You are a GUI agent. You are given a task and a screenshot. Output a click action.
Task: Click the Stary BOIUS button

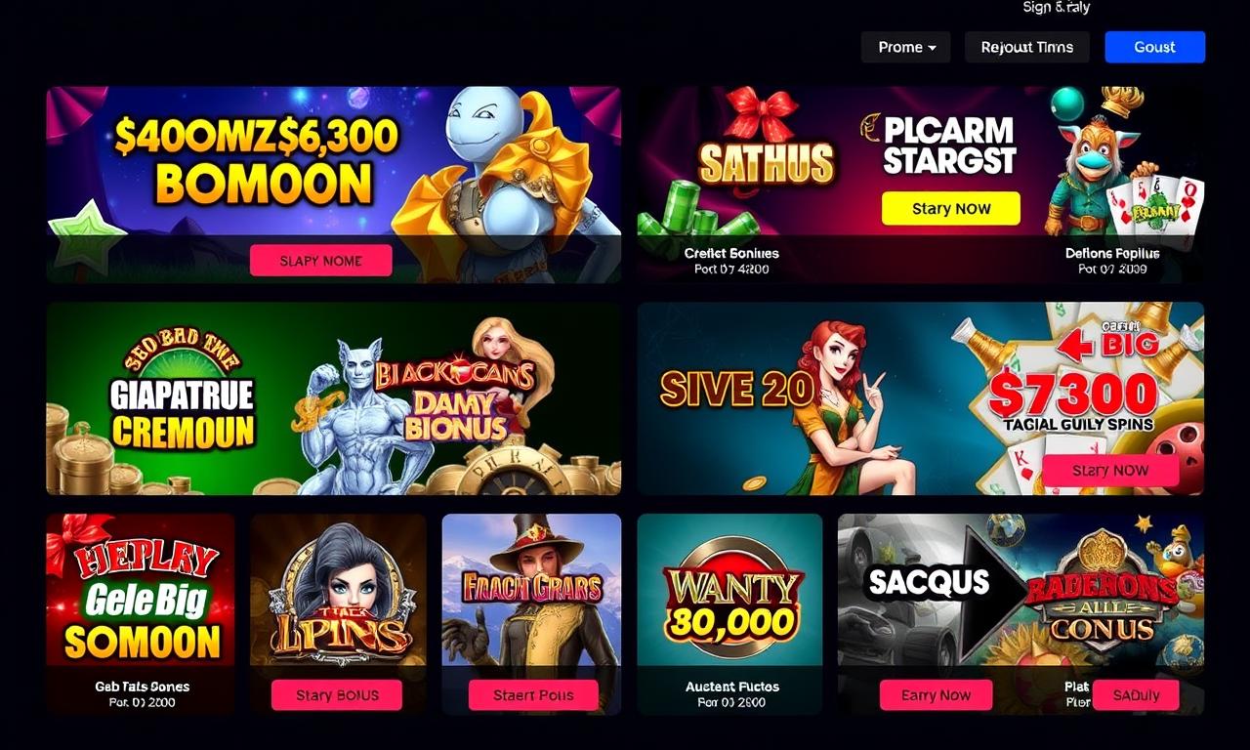tap(337, 695)
